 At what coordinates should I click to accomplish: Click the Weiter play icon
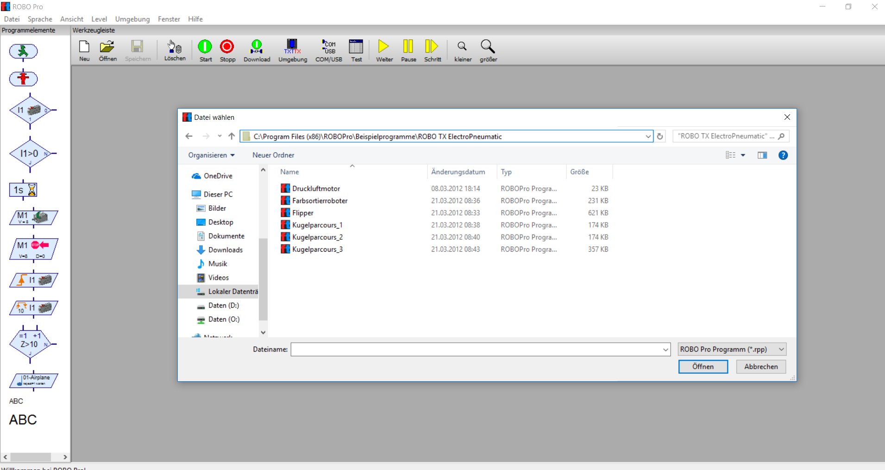coord(384,50)
